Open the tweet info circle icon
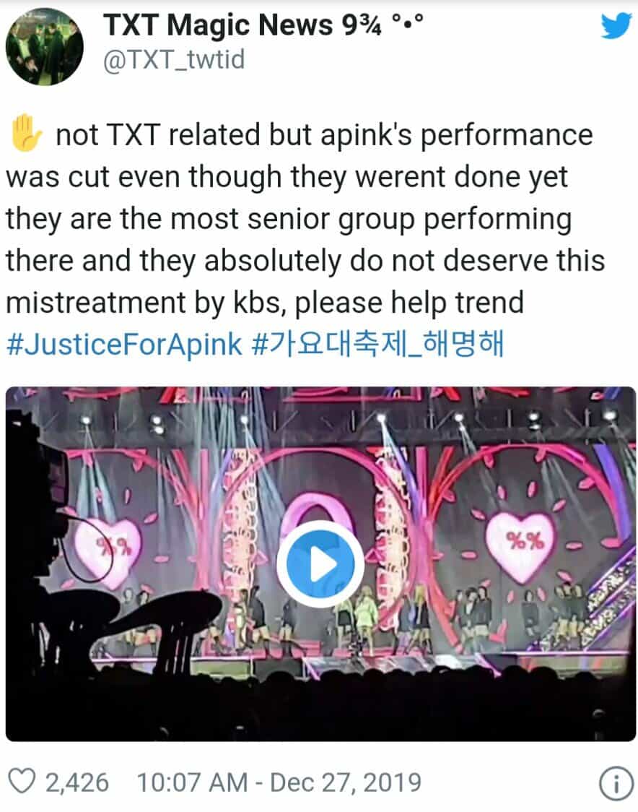The width and height of the screenshot is (638, 812). click(616, 783)
